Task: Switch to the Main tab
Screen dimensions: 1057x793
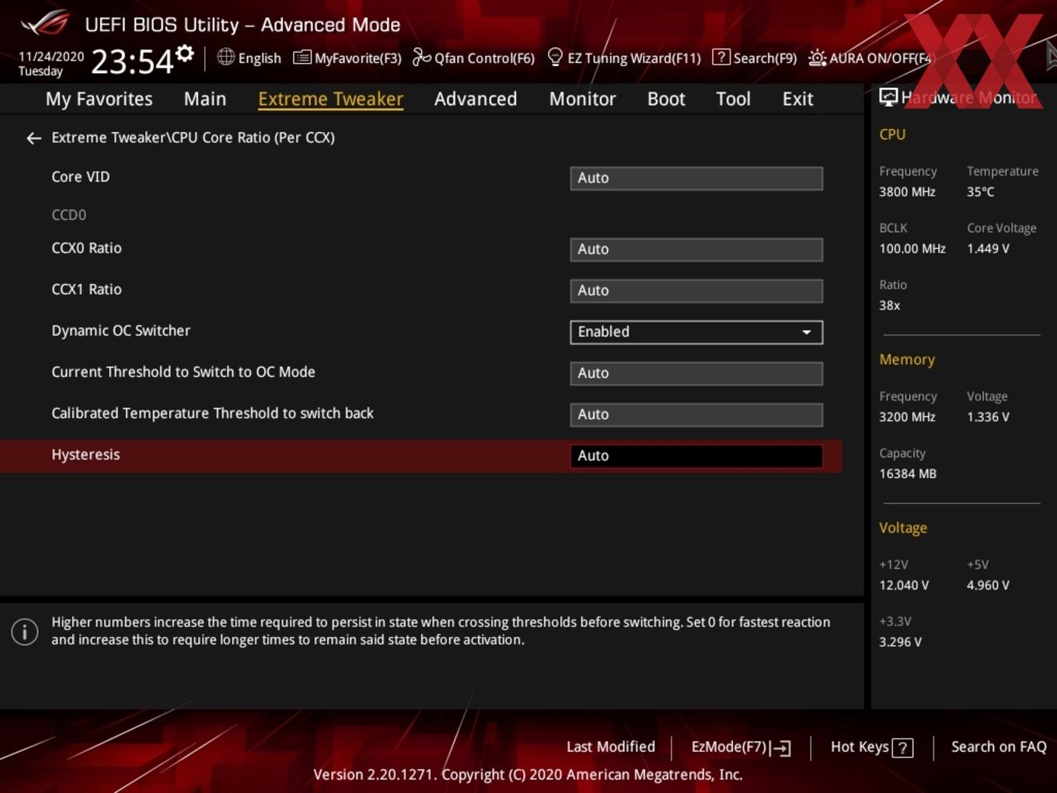Action: [205, 99]
